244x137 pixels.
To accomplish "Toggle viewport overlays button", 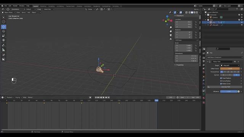I will pos(180,13).
